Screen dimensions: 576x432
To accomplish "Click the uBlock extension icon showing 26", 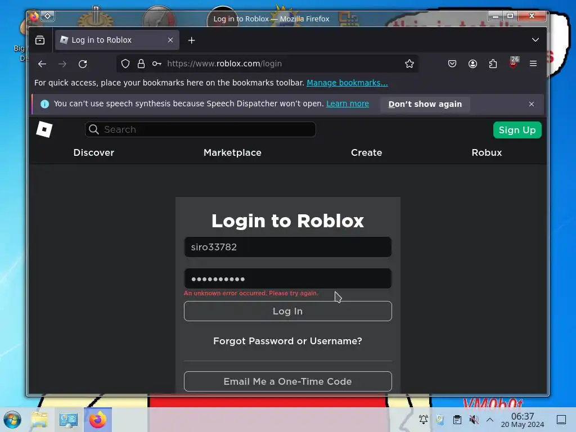I will click(x=514, y=62).
